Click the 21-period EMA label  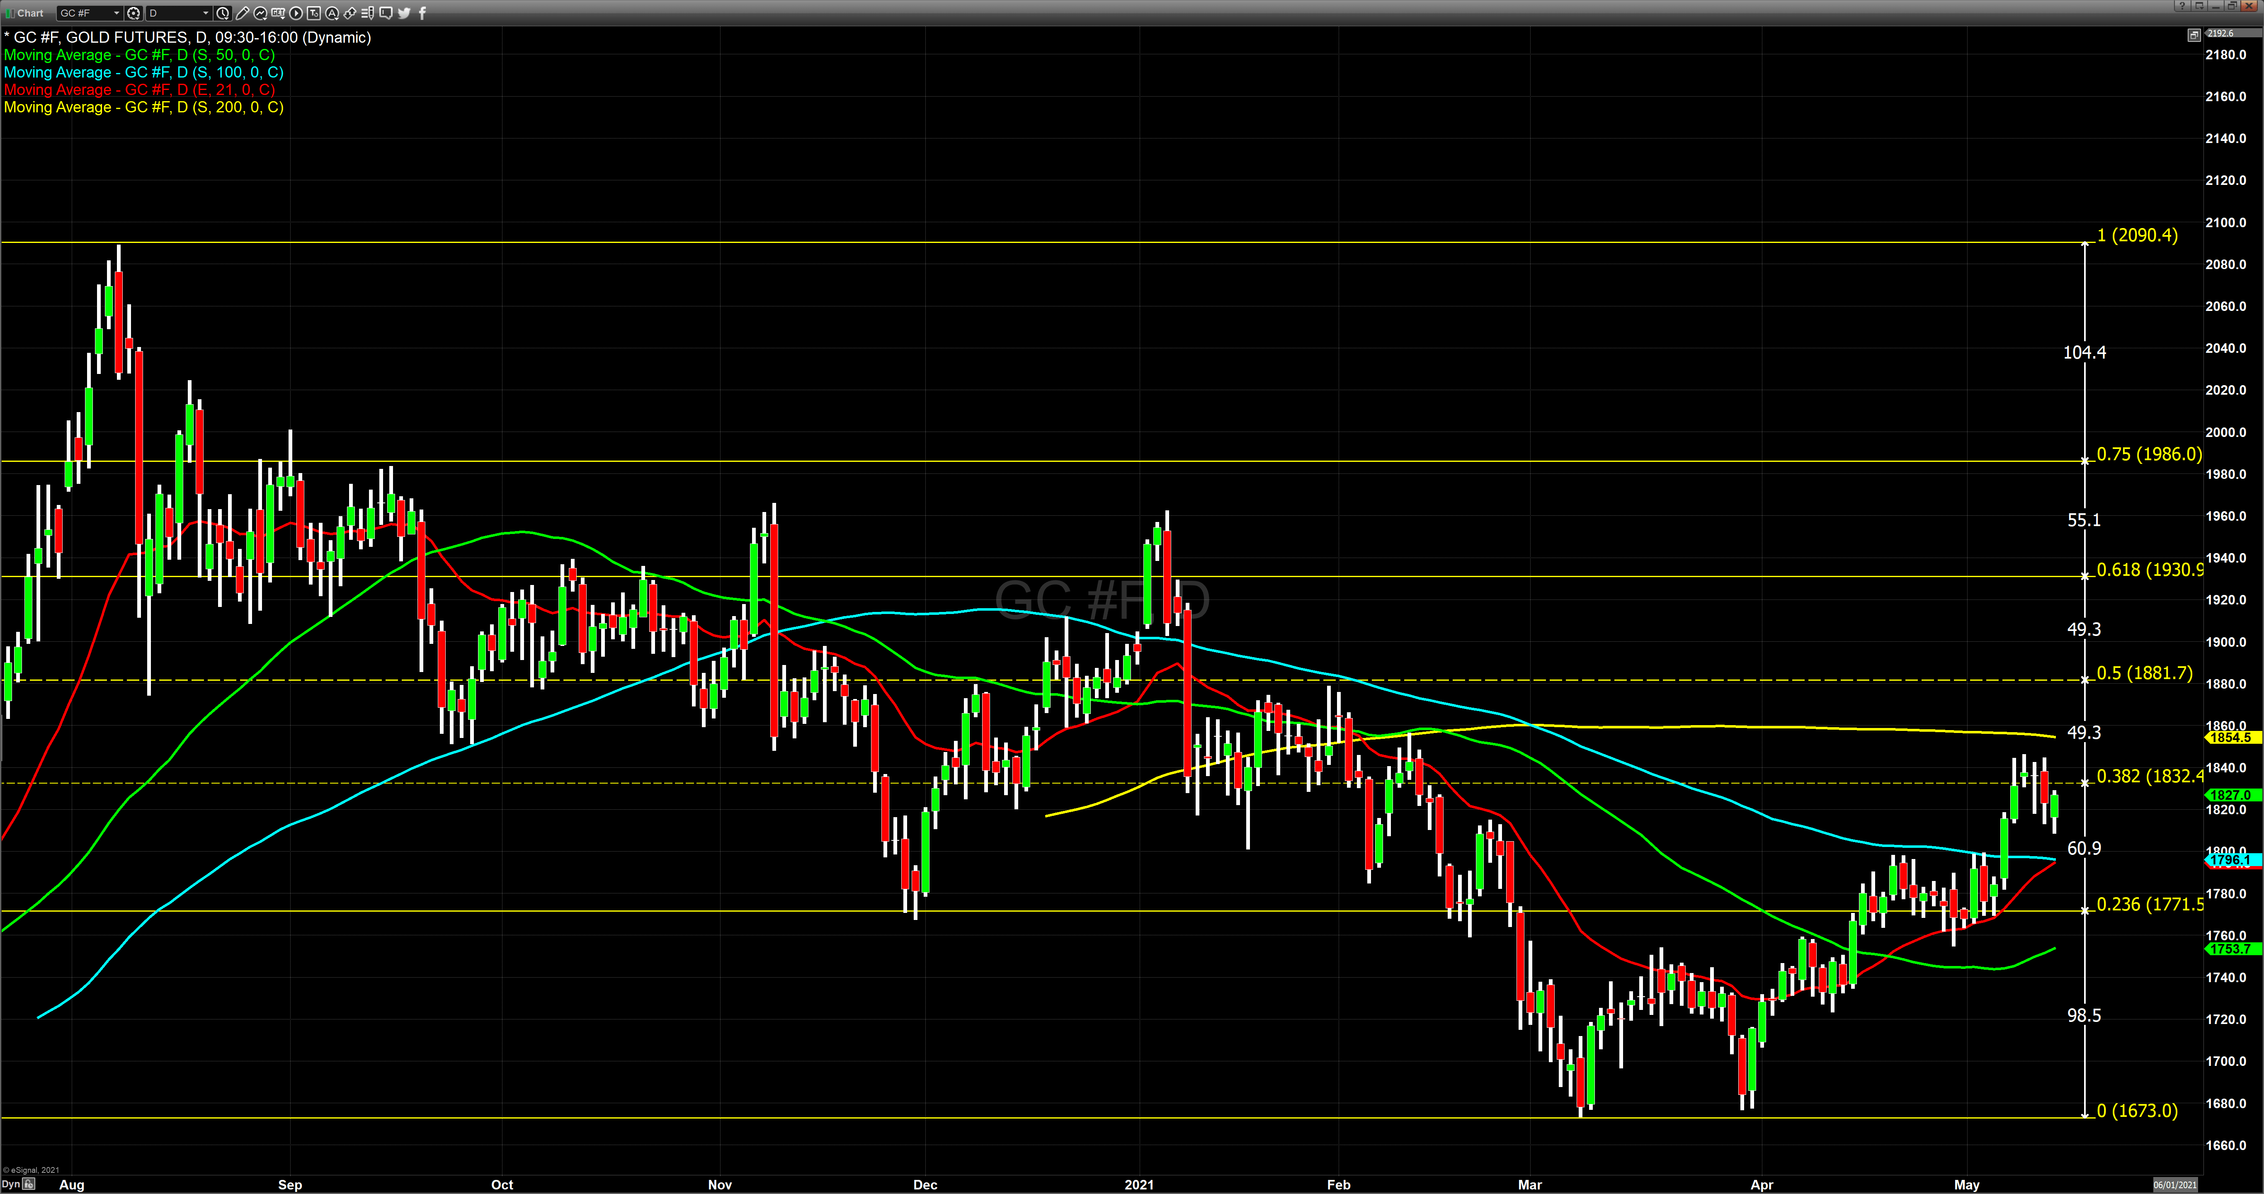pyautogui.click(x=140, y=90)
